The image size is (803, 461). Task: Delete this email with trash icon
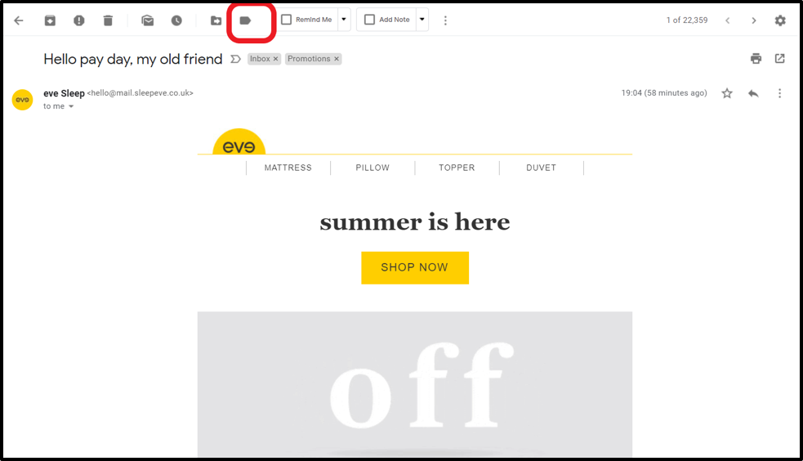[x=108, y=20]
